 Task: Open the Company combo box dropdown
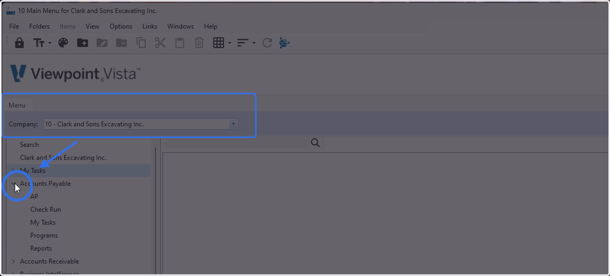point(233,124)
